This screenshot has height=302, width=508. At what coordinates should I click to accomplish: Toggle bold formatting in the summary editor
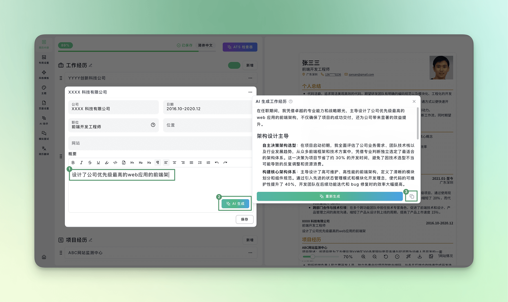pos(73,163)
